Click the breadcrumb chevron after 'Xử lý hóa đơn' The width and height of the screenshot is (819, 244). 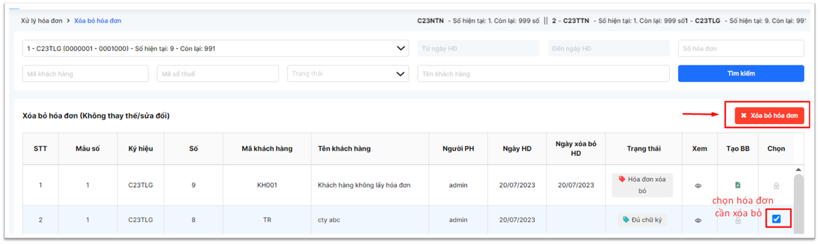(x=68, y=21)
